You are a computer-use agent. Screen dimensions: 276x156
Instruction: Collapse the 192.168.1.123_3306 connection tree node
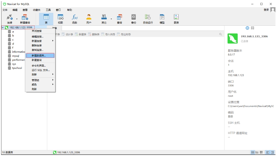(3, 27)
